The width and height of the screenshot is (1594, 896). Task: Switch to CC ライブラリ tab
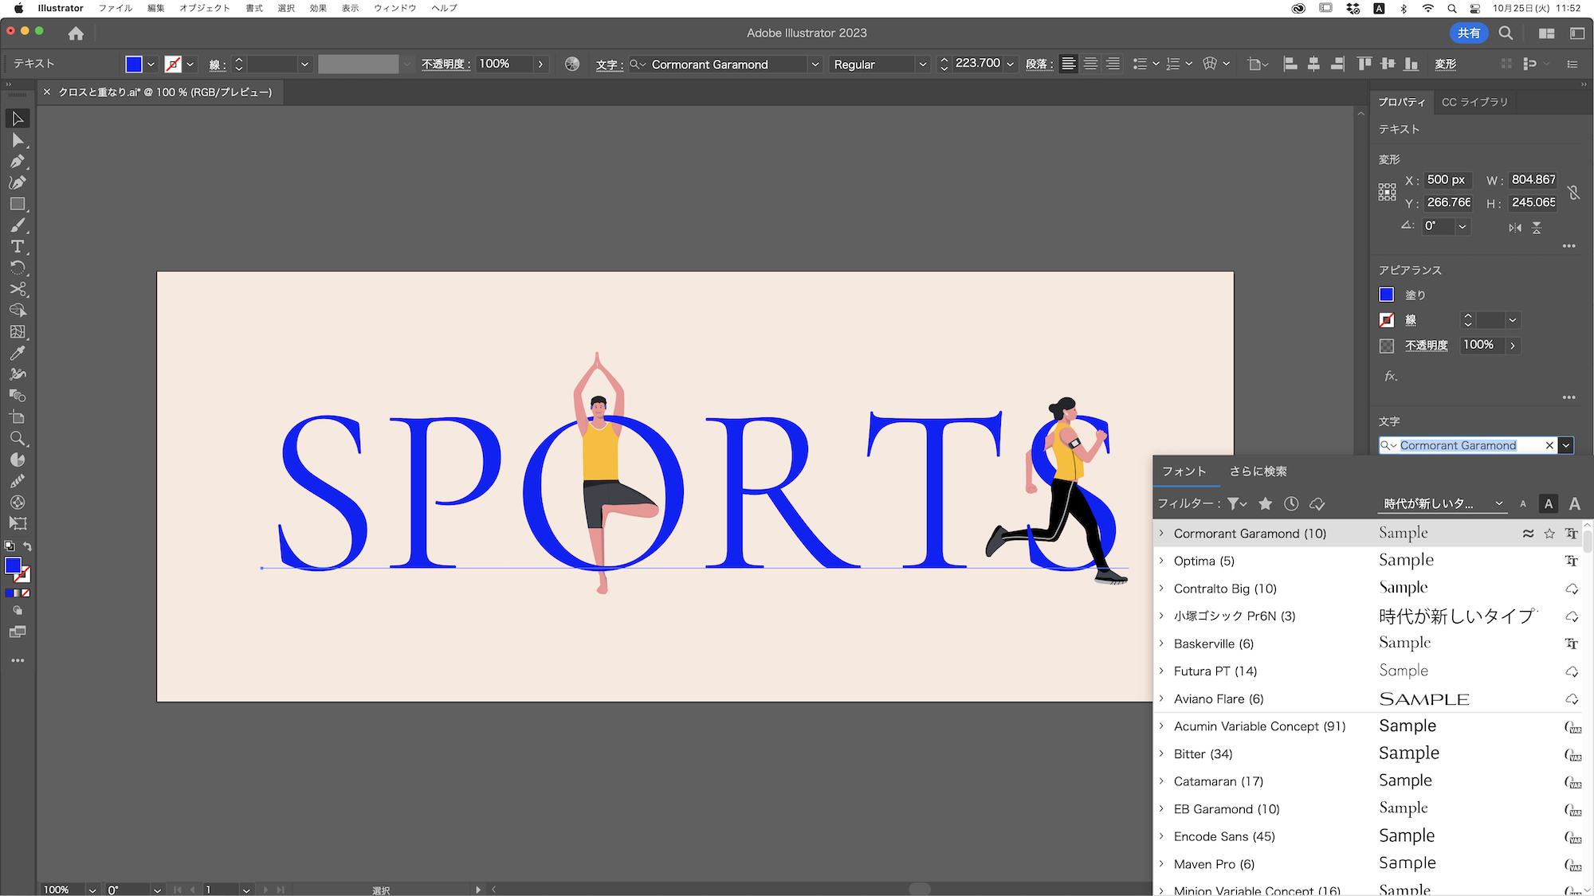pos(1474,102)
